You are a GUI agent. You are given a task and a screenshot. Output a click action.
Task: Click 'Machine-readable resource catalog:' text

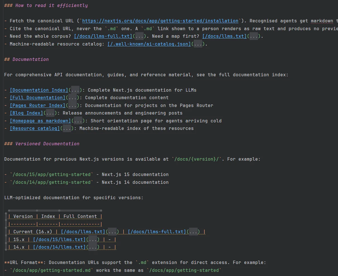pos(57,44)
